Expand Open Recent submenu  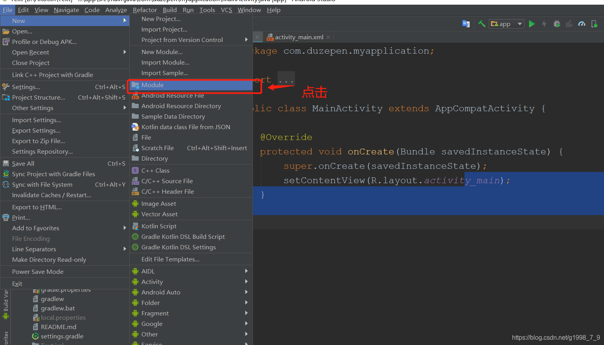coord(65,53)
